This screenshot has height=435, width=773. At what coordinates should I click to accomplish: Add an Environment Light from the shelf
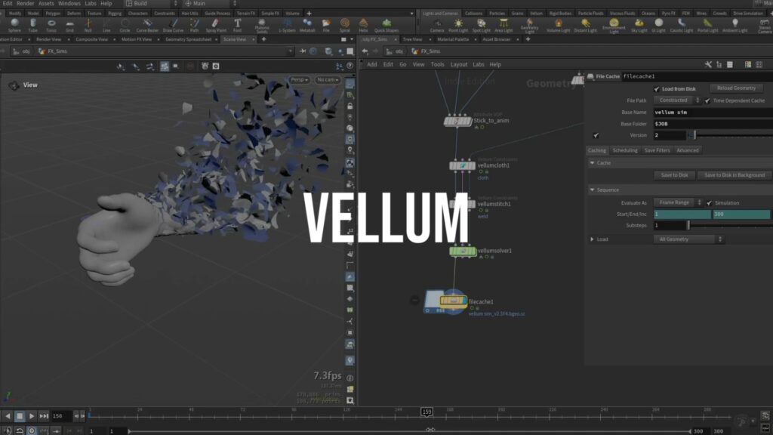click(614, 26)
